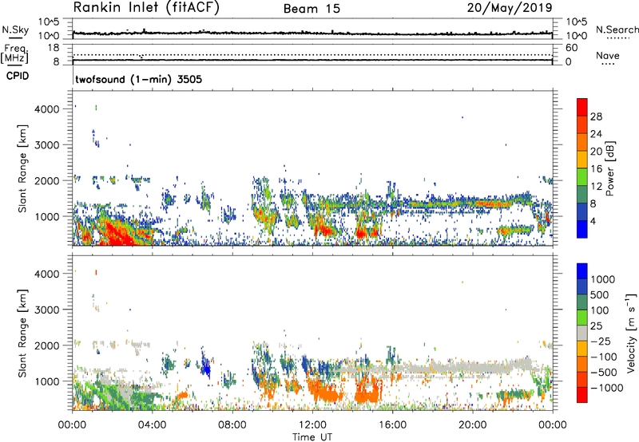Click the 'Nave' legend label
This screenshot has width=639, height=442.
pos(608,56)
